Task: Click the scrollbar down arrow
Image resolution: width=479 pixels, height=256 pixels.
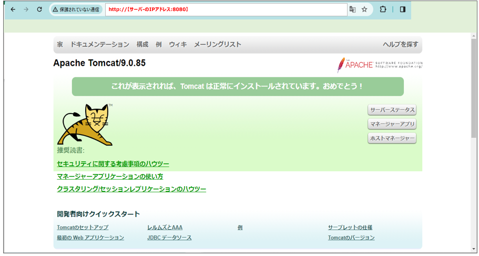Action: (x=474, y=249)
